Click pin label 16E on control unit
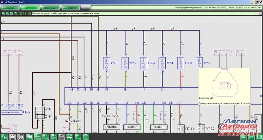This screenshot has height=140, width=263. tap(71, 90)
